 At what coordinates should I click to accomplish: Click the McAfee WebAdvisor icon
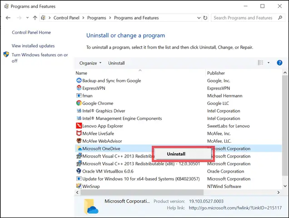coord(79,141)
